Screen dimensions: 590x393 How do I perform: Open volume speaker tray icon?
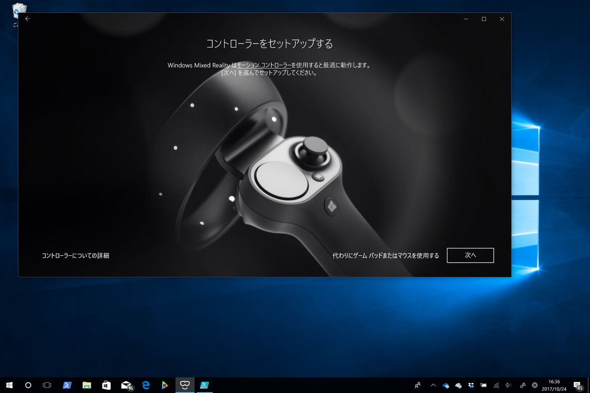click(508, 385)
